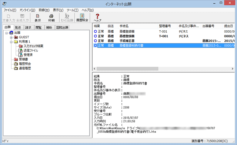The image size is (237, 145).
Task: Click the 識別番号 : 715001208(IC) status text
Action: (x=210, y=141)
